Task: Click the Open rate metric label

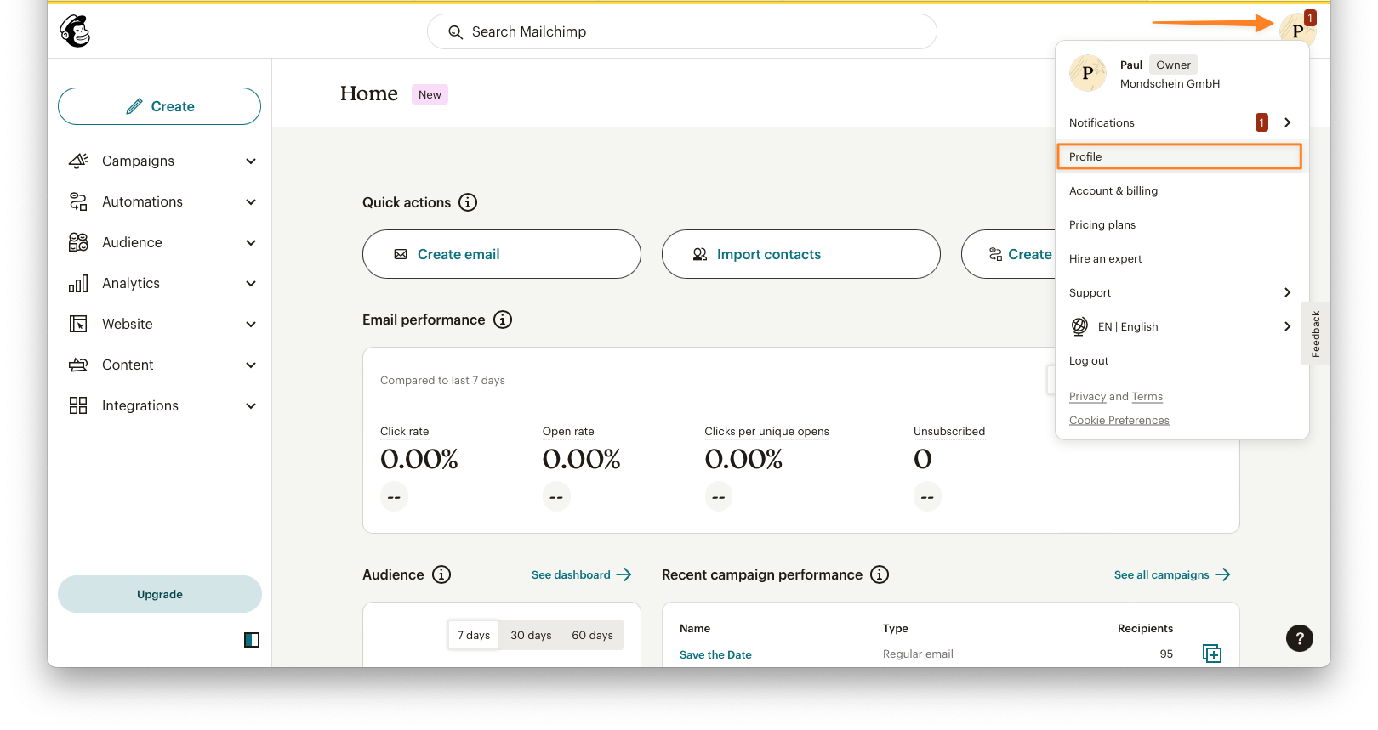Action: [568, 431]
